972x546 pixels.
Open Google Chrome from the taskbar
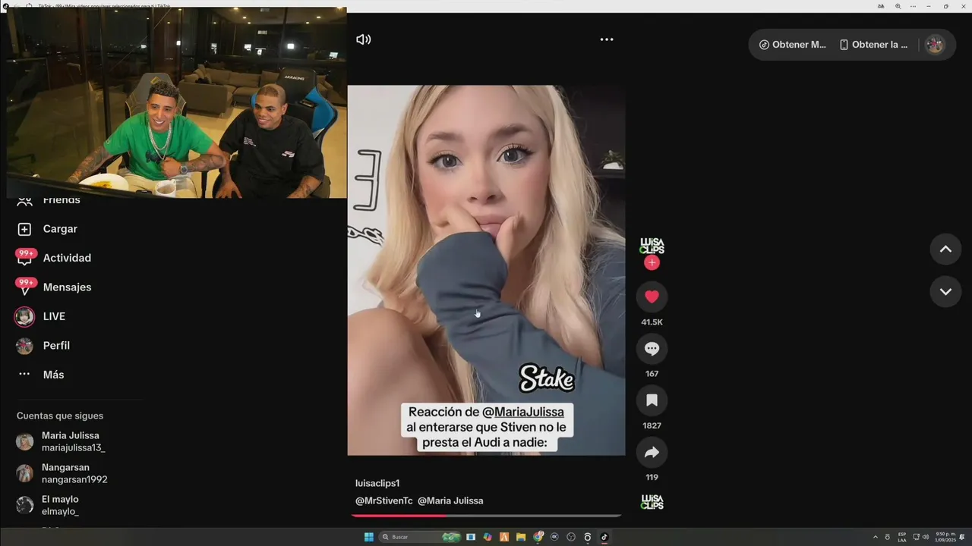click(538, 537)
